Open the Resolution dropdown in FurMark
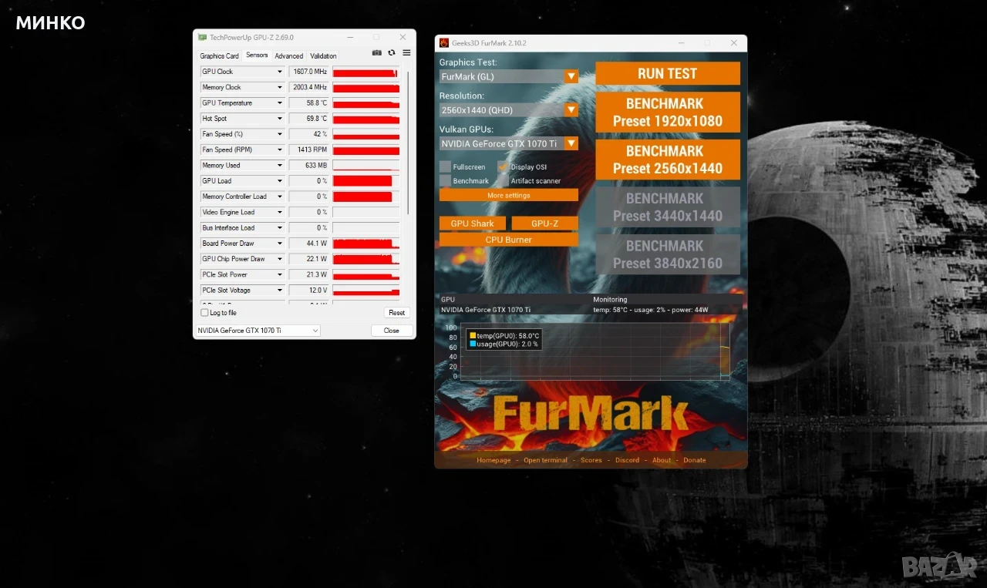The image size is (987, 588). (571, 109)
